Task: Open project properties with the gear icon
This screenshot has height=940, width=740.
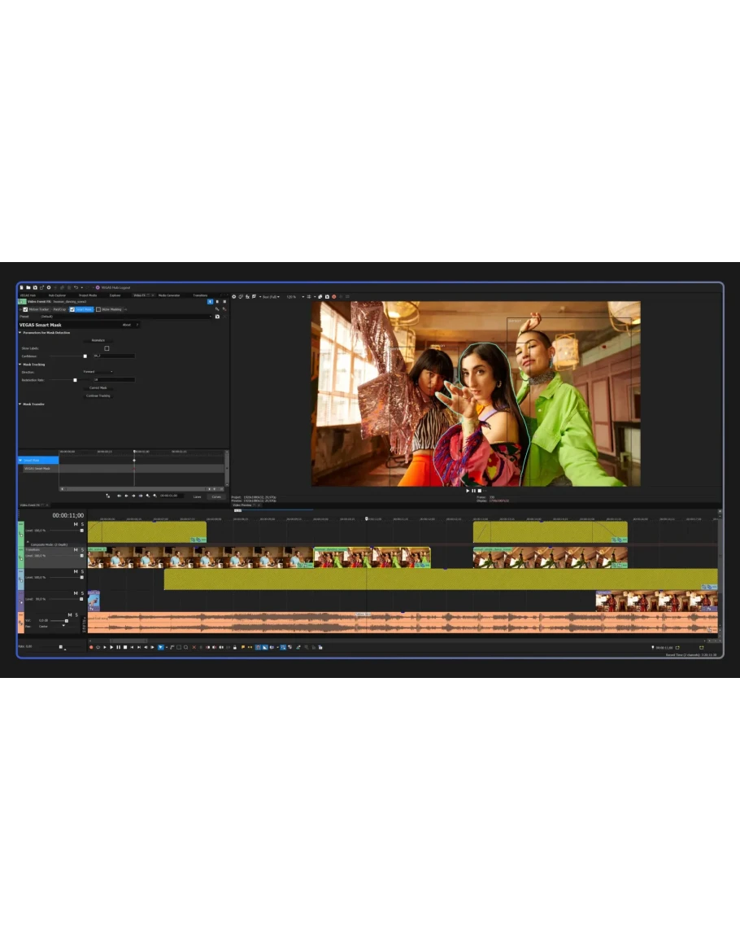Action: click(49, 287)
